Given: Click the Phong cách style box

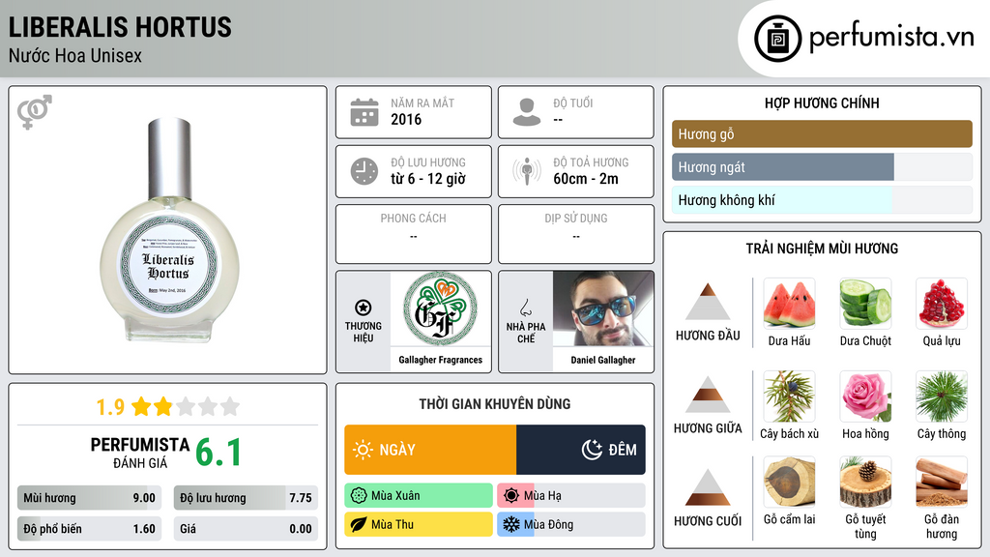Looking at the screenshot, I should pos(414,234).
